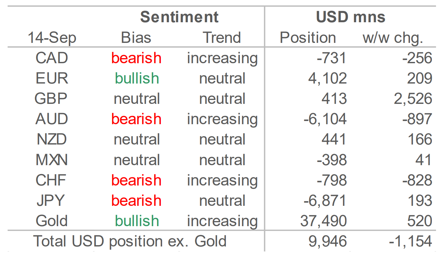Click the Sentiment column group header
Image resolution: width=443 pixels, height=256 pixels.
click(x=179, y=17)
